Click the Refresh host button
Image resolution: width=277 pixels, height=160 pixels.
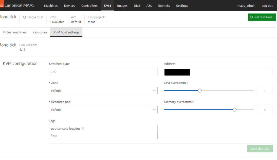[262, 17]
